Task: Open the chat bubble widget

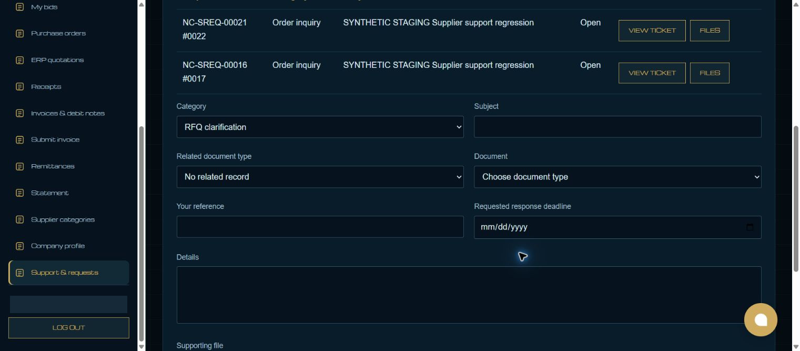Action: tap(761, 319)
